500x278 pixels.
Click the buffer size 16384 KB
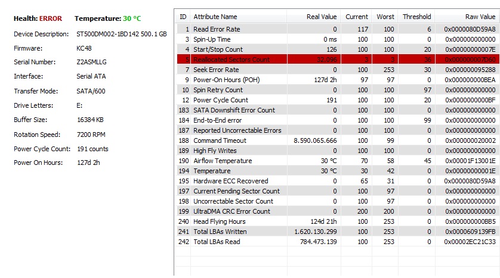pos(90,120)
